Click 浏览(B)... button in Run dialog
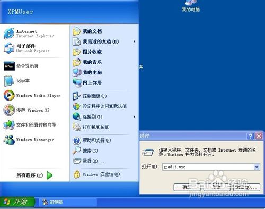Screen dimensions: 265x209 pos(246,187)
